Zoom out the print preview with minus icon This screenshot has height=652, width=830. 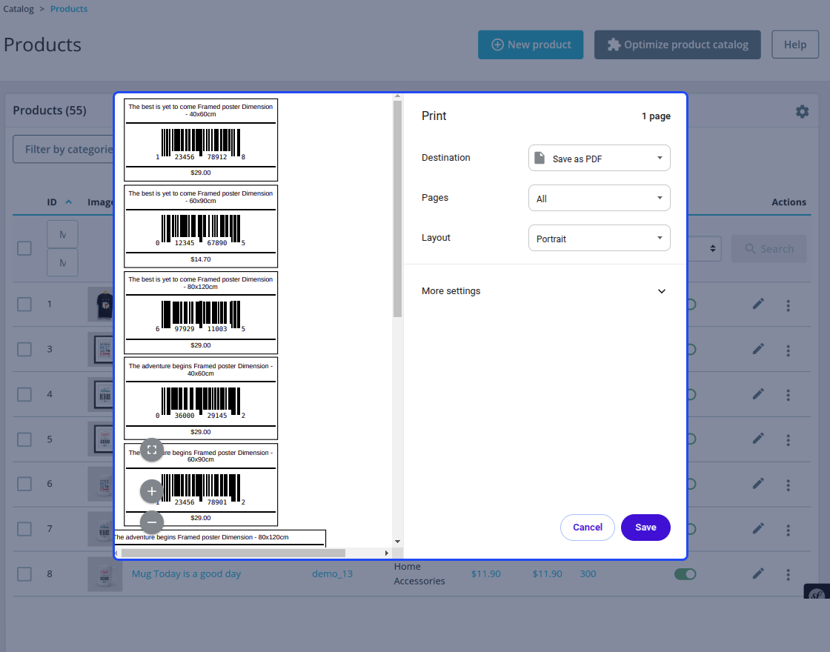[152, 522]
